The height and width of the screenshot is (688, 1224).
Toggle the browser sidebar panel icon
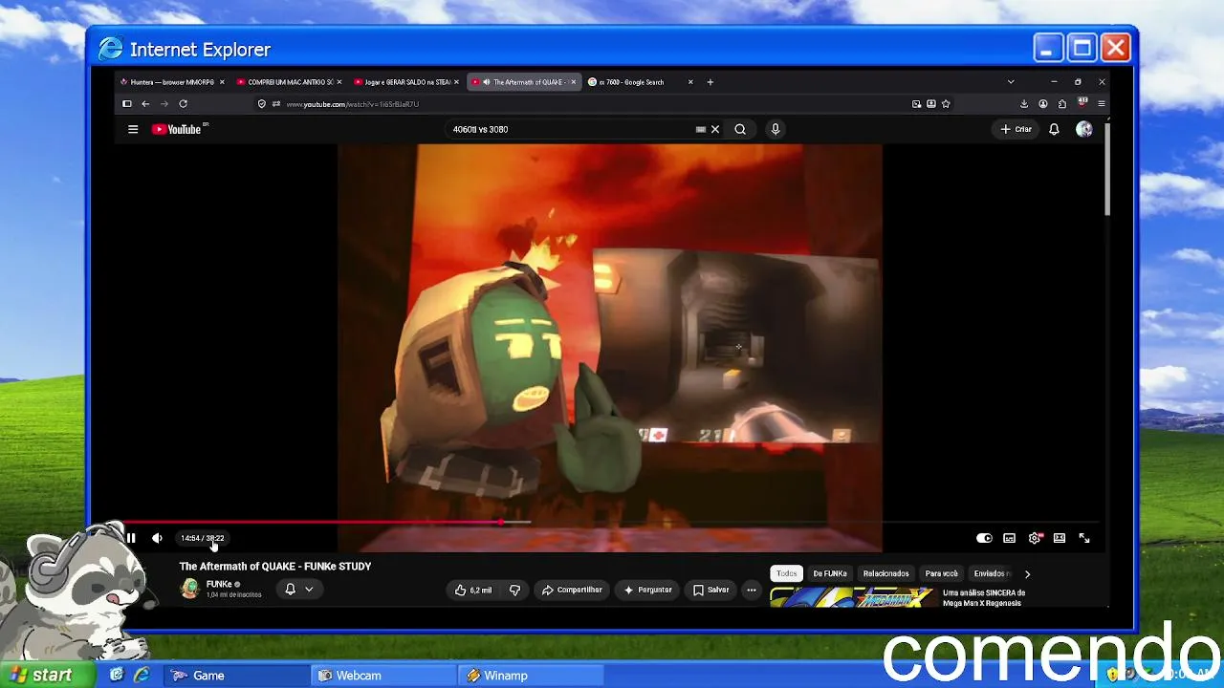(126, 104)
